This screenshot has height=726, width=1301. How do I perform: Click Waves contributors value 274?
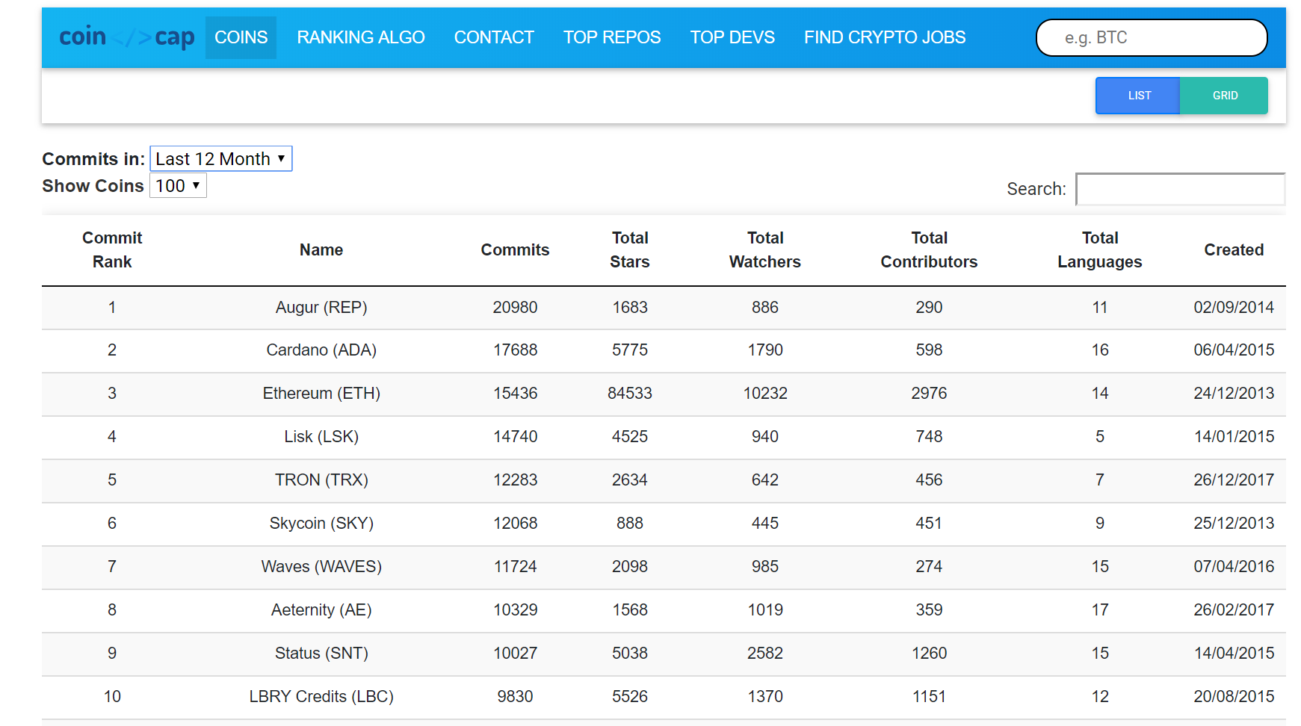(929, 567)
